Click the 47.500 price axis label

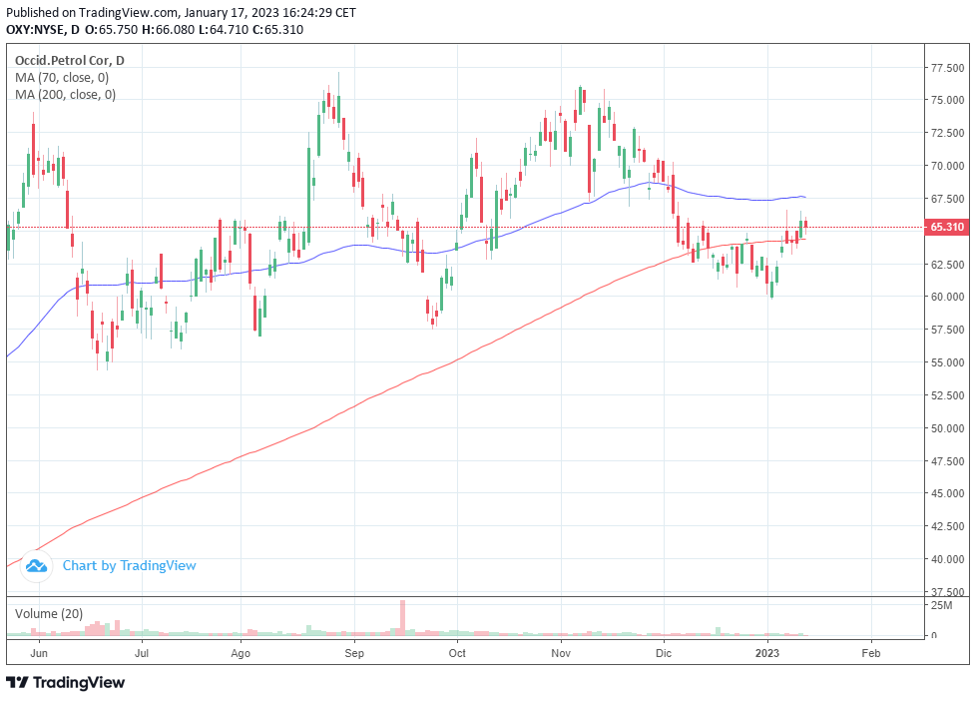(x=947, y=461)
